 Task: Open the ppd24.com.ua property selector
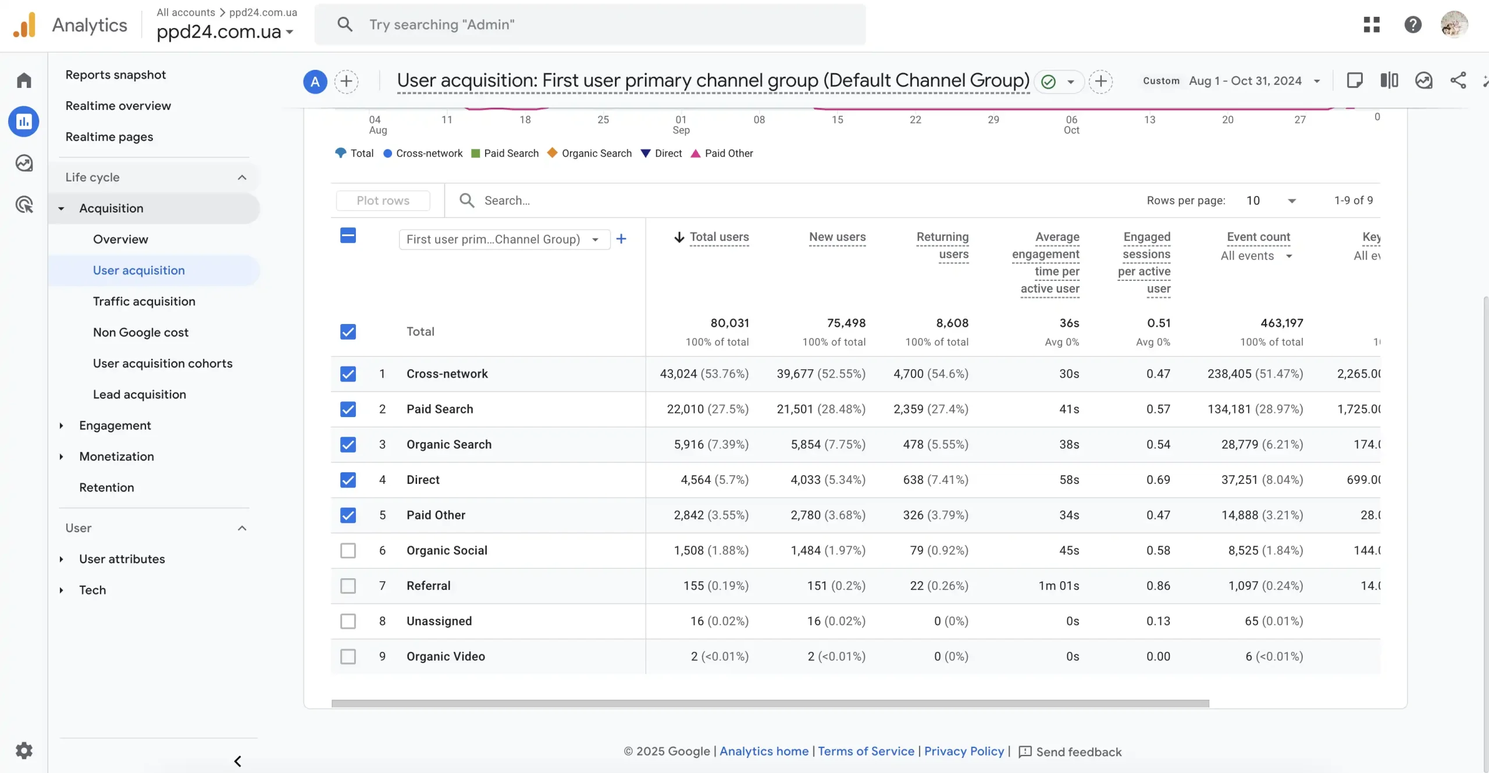click(x=225, y=31)
